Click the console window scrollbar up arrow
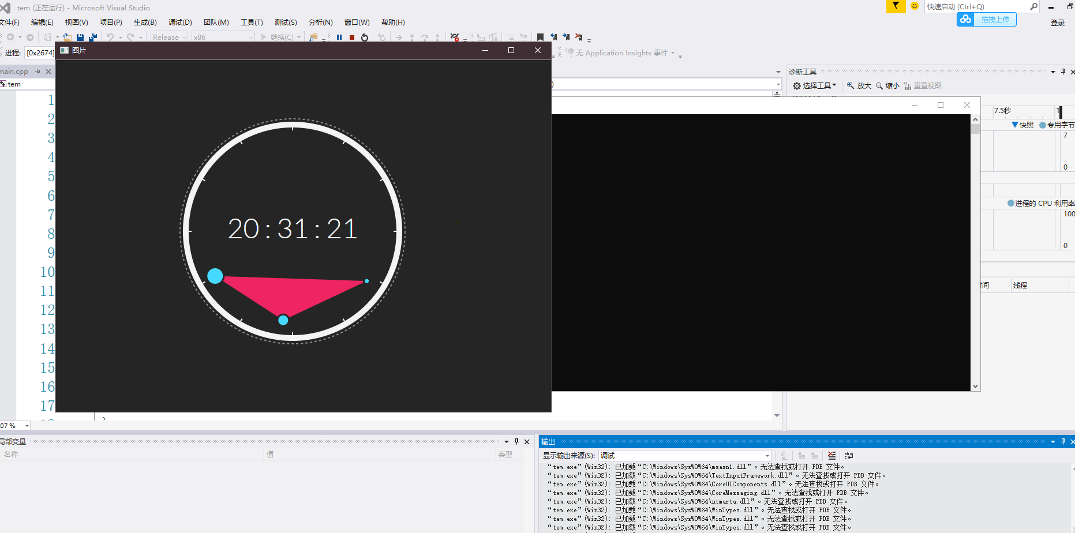 [x=975, y=119]
